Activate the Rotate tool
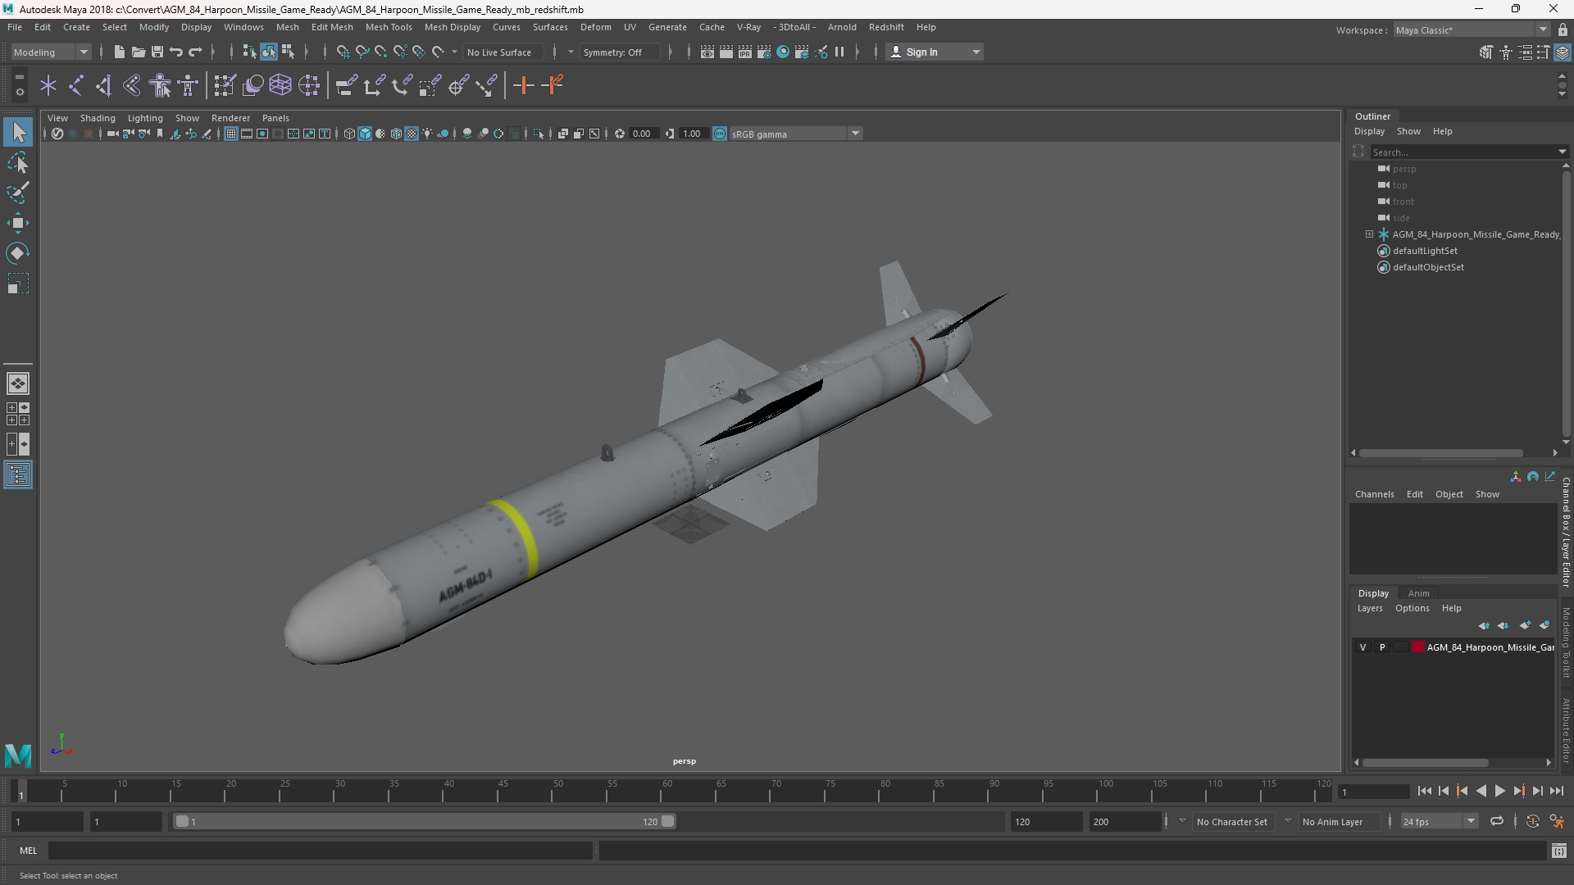This screenshot has width=1574, height=885. tap(18, 253)
